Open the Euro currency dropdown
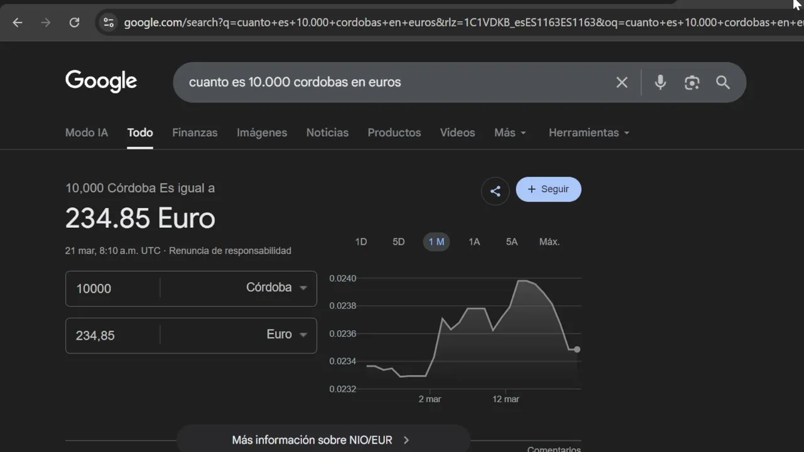Viewport: 804px width, 452px height. click(287, 335)
